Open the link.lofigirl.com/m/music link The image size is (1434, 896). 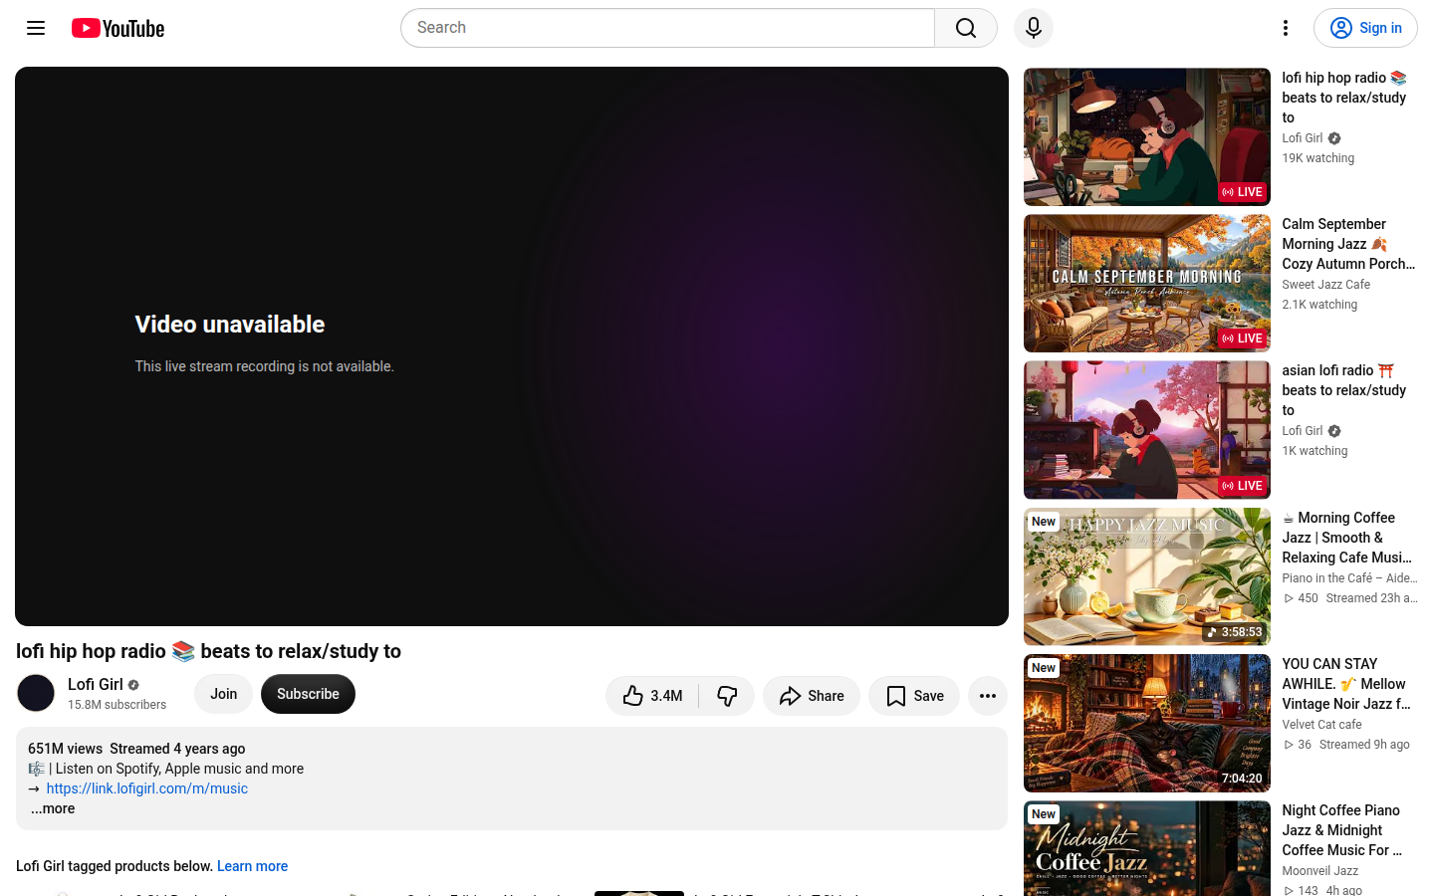(147, 788)
